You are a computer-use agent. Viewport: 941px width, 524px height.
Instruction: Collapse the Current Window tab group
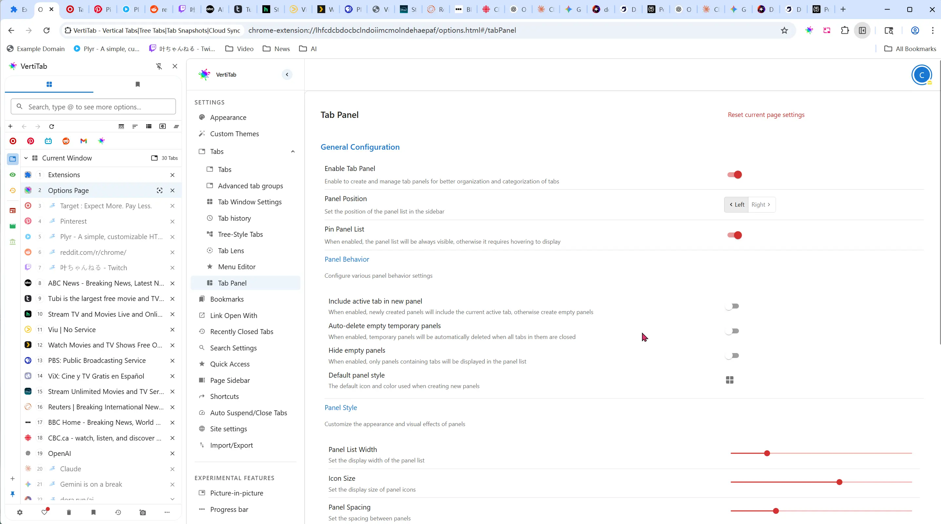[x=26, y=158]
